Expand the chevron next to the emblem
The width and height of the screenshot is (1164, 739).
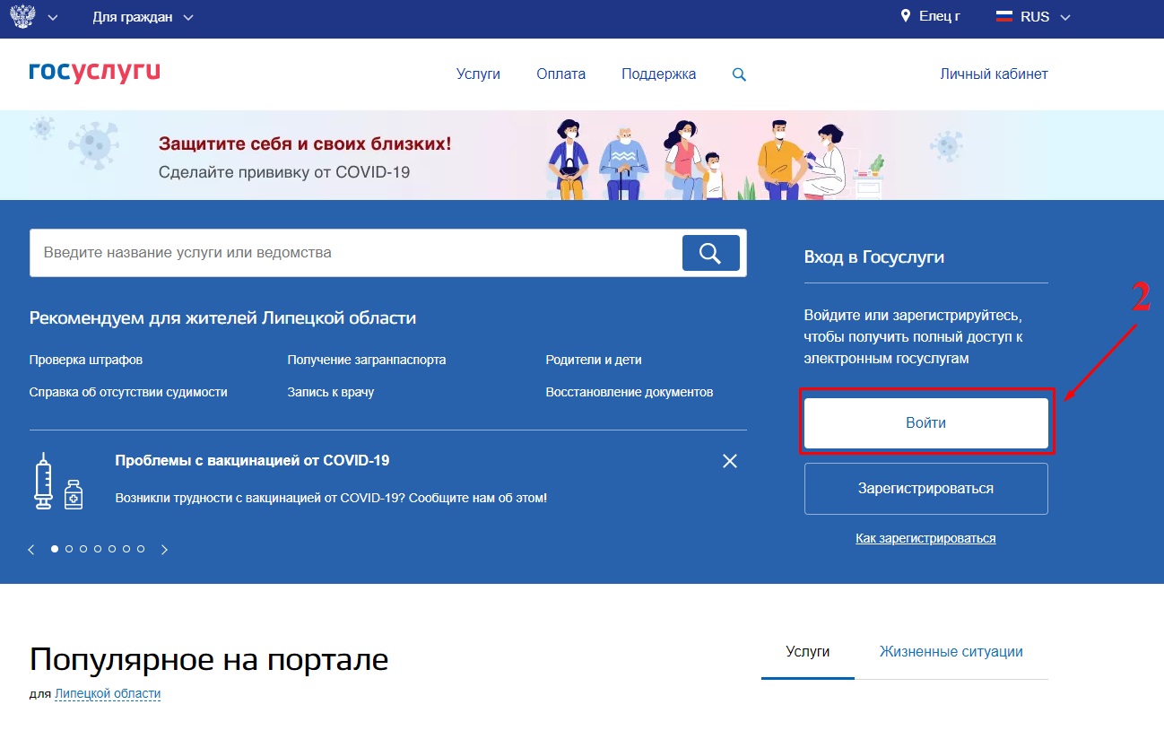(x=52, y=18)
